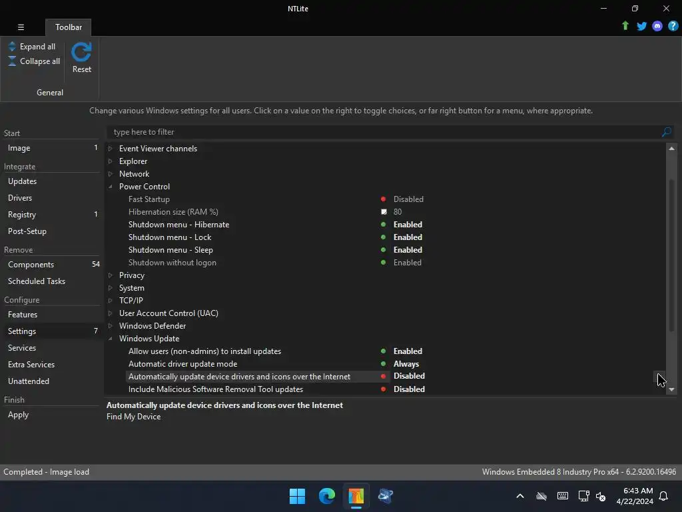Click the network display tray icon
682x512 pixels.
click(583, 496)
